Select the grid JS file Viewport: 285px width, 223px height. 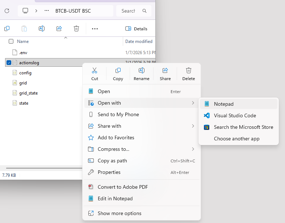pos(23,83)
